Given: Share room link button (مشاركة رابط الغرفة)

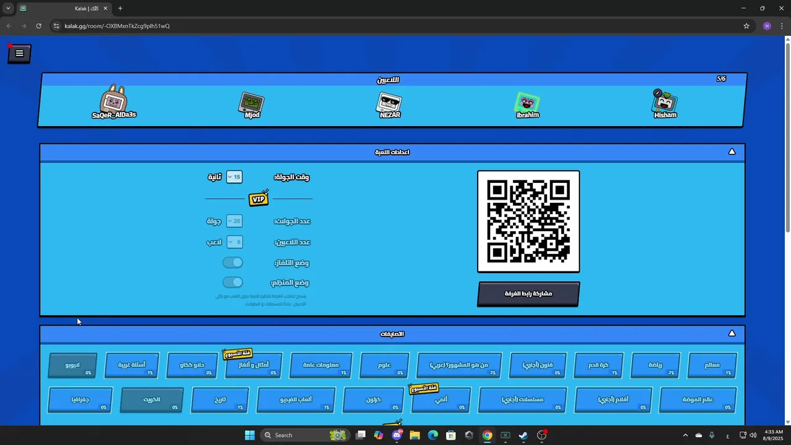Looking at the screenshot, I should click(x=528, y=294).
